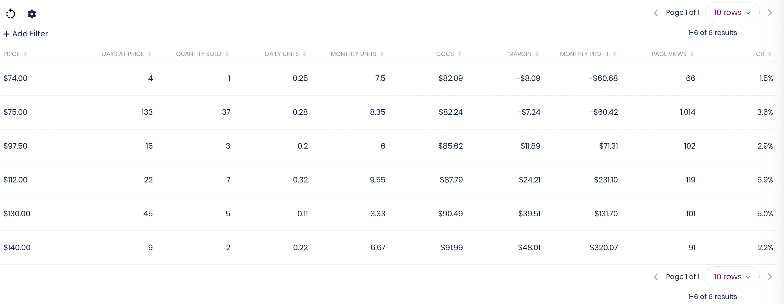
Task: Sort by DAYS AT PRICE arrows
Action: 149,54
